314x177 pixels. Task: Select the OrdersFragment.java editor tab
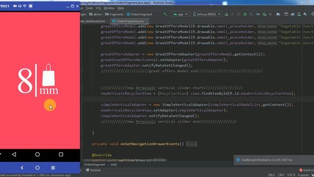[x=130, y=21]
